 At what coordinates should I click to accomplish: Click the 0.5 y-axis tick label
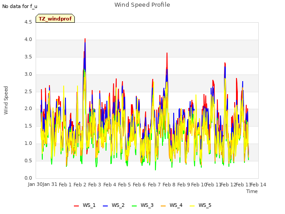click(x=28, y=160)
